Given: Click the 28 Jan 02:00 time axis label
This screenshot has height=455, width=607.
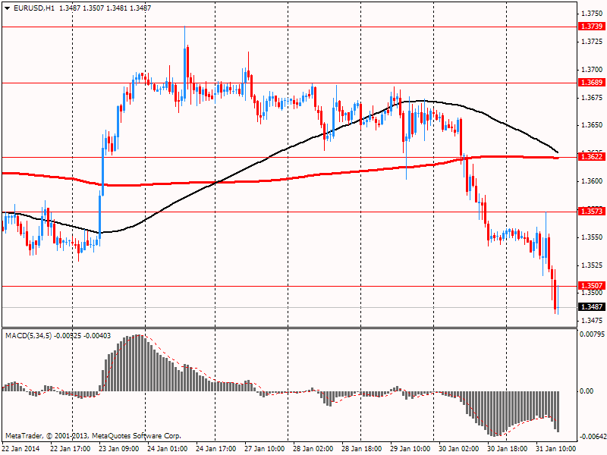Looking at the screenshot, I should coord(313,449).
